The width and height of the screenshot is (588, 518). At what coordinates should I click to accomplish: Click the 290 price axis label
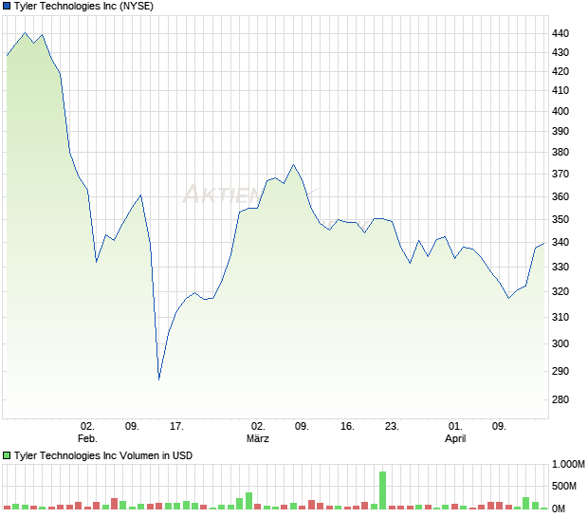click(560, 371)
